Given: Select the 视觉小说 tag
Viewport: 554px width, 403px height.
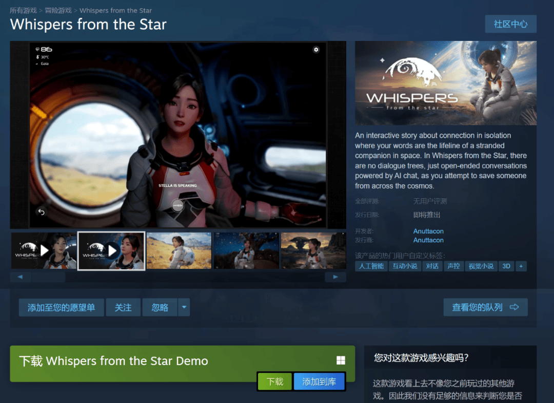Looking at the screenshot, I should 481,266.
